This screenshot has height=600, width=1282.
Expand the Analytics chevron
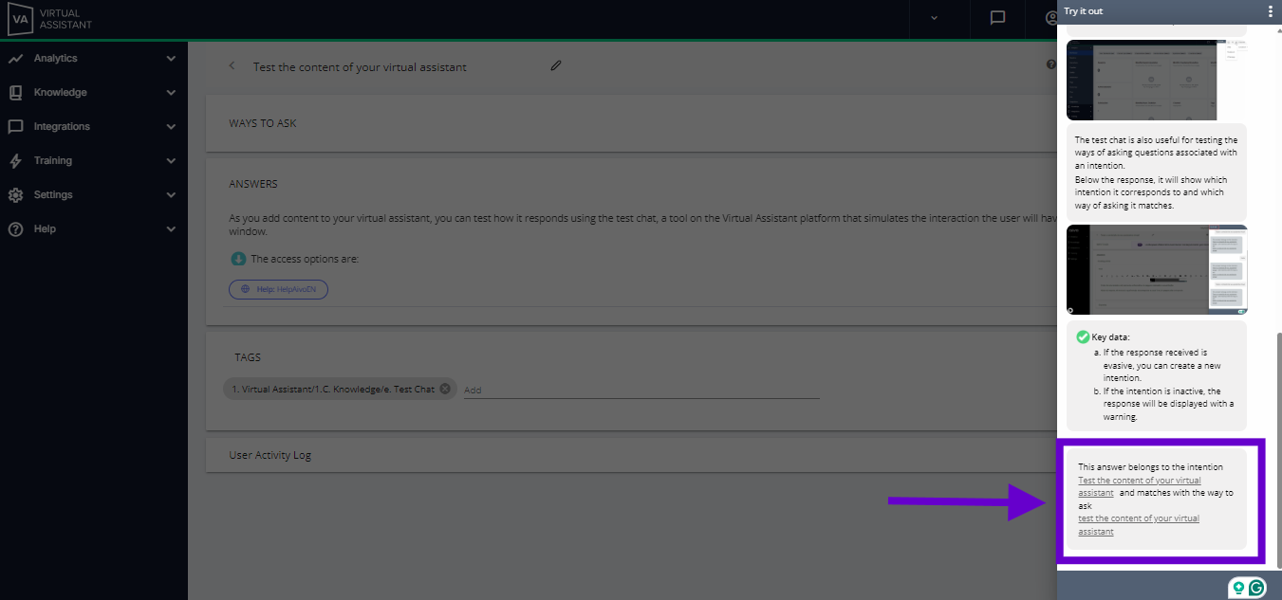(x=171, y=59)
